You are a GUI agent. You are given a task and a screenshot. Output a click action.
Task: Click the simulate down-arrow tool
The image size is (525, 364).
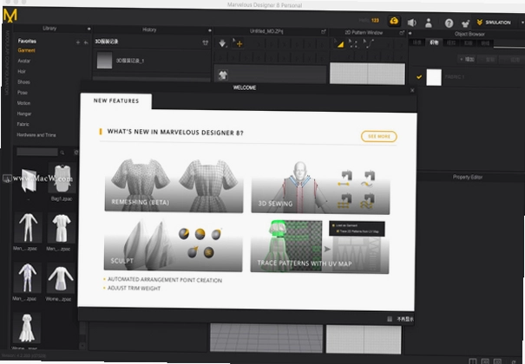tap(222, 43)
